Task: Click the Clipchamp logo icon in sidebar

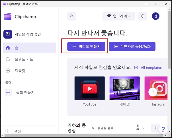Action: [8, 17]
